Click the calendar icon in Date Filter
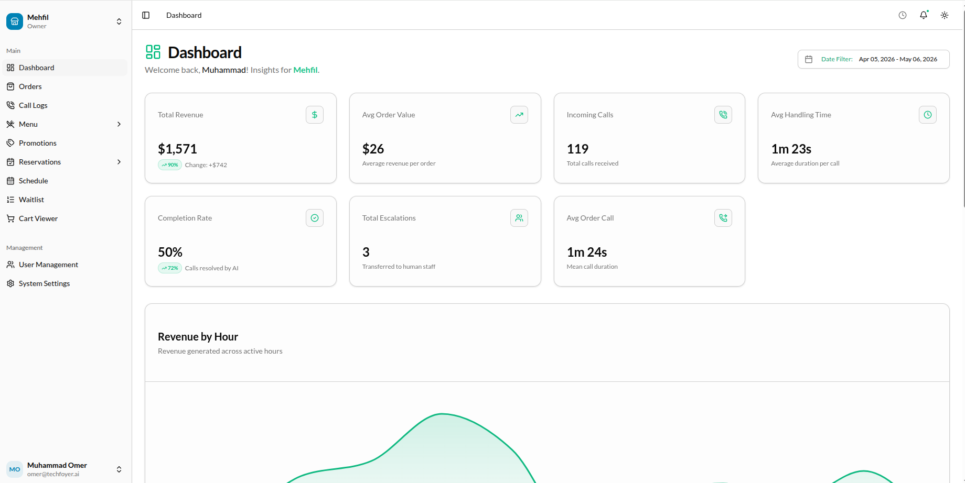The image size is (965, 483). click(x=809, y=59)
